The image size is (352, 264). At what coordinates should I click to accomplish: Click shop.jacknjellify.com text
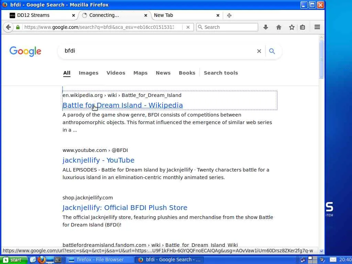point(88,198)
